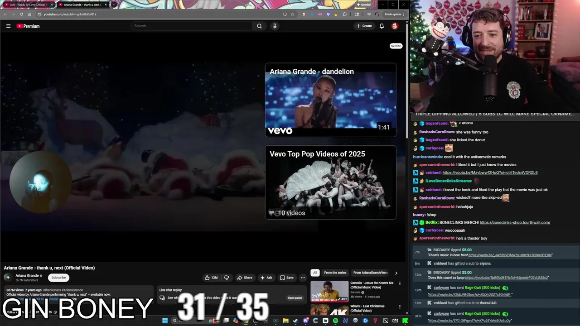
Task: Open Ariana Grande channel name link
Action: [27, 276]
